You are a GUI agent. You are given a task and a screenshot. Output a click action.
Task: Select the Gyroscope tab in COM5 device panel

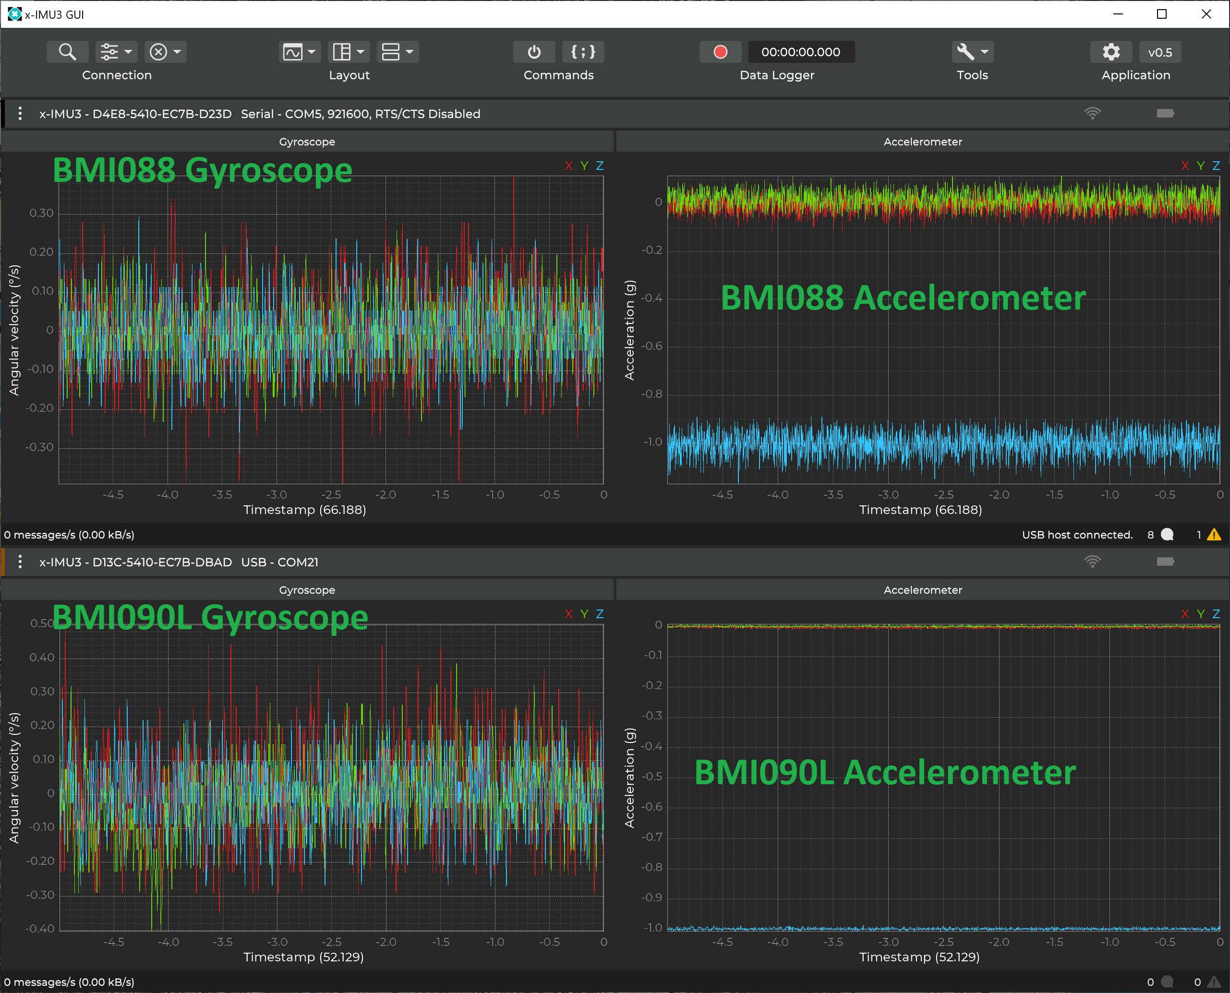(307, 142)
